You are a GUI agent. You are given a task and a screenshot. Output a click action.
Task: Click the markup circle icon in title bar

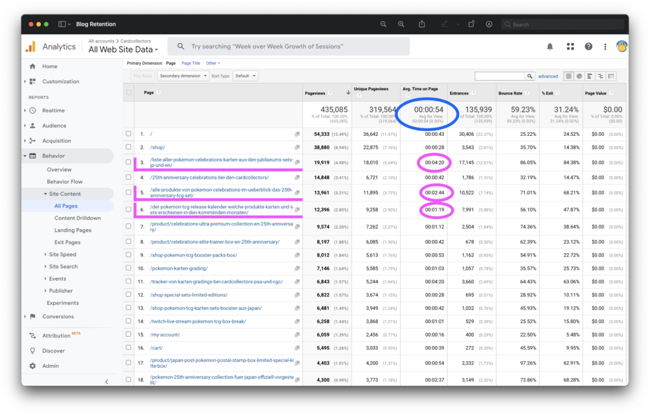tap(489, 24)
